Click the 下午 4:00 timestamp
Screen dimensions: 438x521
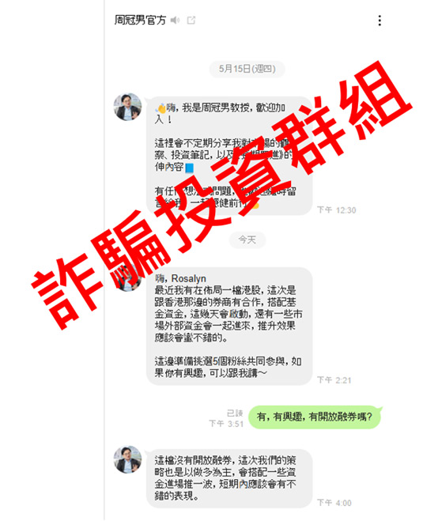tap(334, 503)
